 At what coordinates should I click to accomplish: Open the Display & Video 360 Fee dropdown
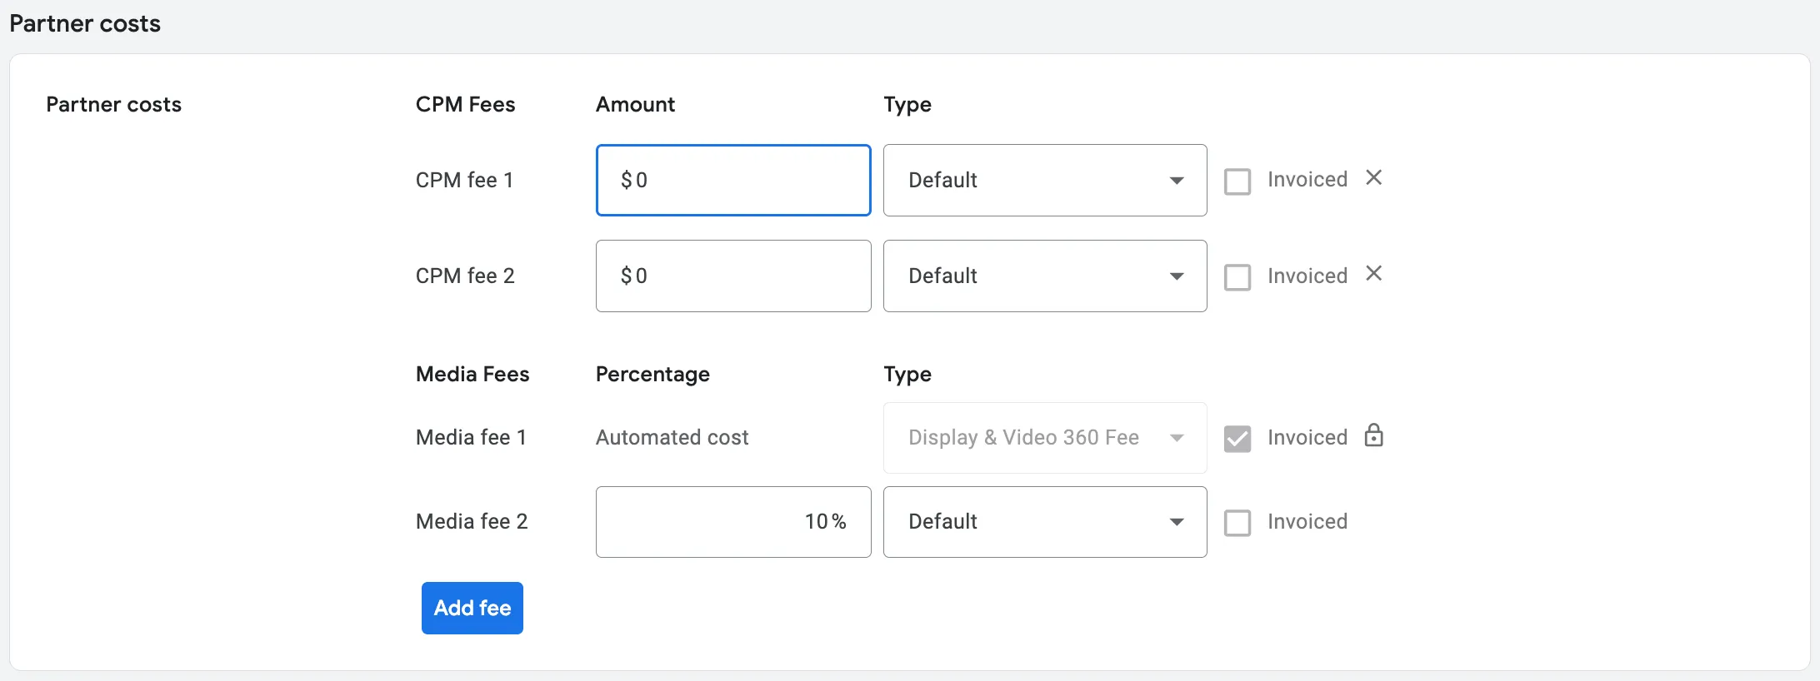coord(1045,438)
